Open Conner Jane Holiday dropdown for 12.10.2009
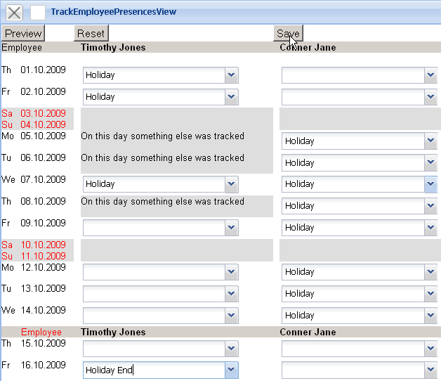441x381 pixels. 430,272
